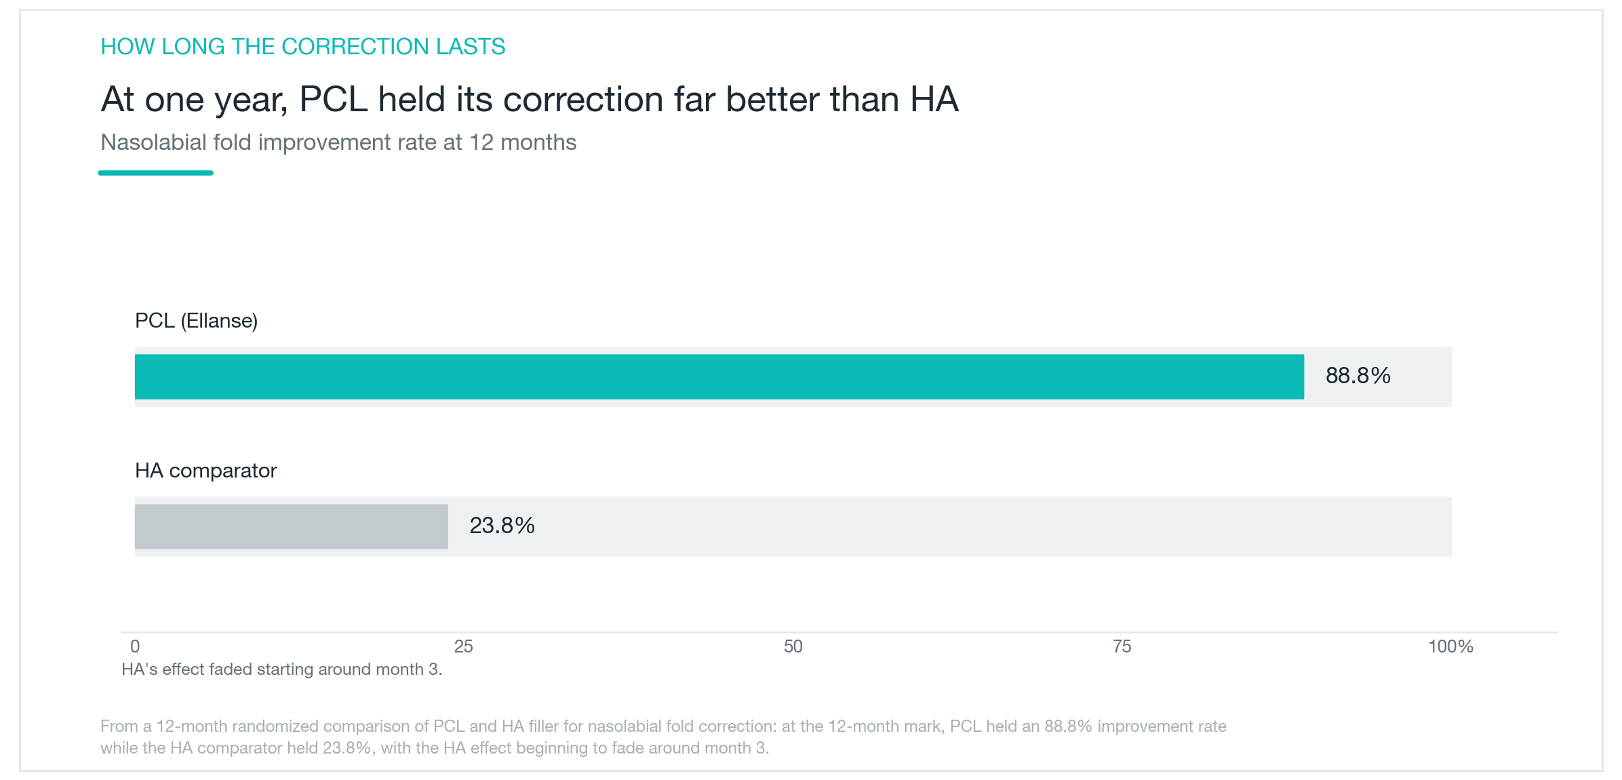The width and height of the screenshot is (1622, 780).
Task: Click the 0 axis tick label
Action: (135, 646)
